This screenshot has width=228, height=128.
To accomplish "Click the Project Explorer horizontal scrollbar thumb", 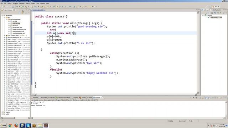I will [x=9, y=118].
